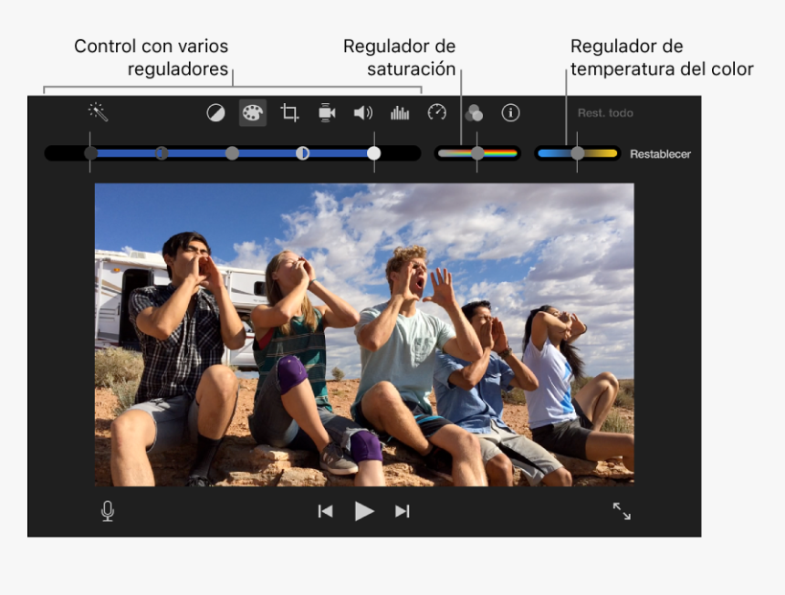Skip to the previous clip
The height and width of the screenshot is (595, 785).
click(325, 511)
